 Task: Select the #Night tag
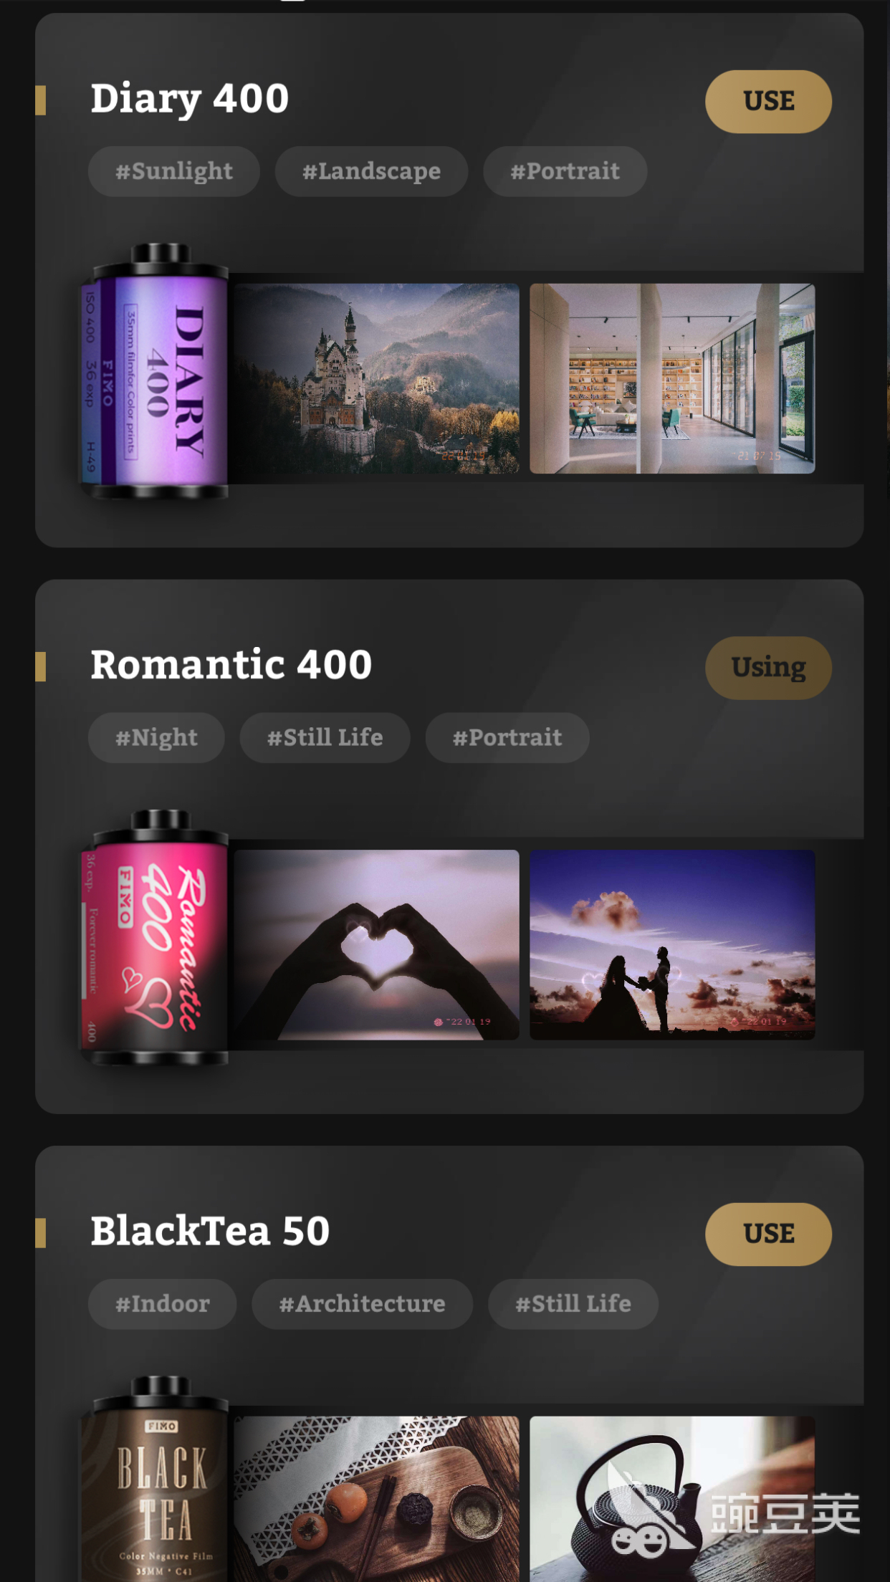(156, 737)
